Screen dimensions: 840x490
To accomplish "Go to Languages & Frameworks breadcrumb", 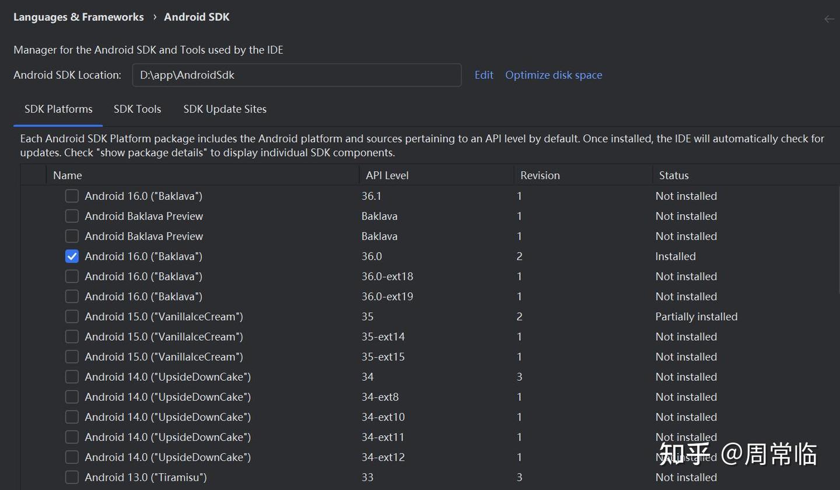I will [79, 17].
